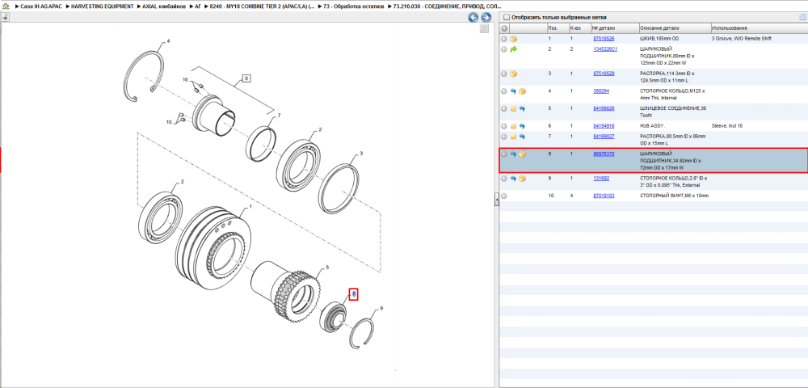808x388 pixels.
Task: Enable 'Отобразить только выбранные метки' checkbox
Action: (506, 18)
